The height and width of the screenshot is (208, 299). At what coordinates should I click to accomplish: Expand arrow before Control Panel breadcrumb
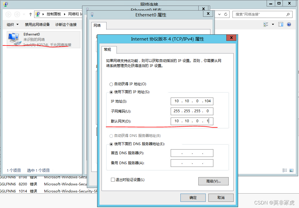pyautogui.click(x=43, y=14)
